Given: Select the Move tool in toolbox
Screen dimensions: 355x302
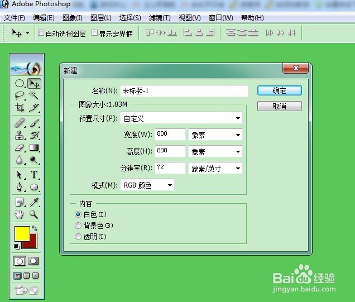Looking at the screenshot, I should pos(34,83).
